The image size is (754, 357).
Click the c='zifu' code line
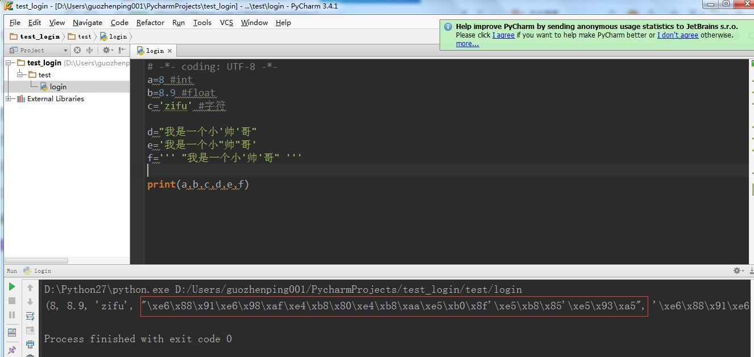pyautogui.click(x=187, y=106)
